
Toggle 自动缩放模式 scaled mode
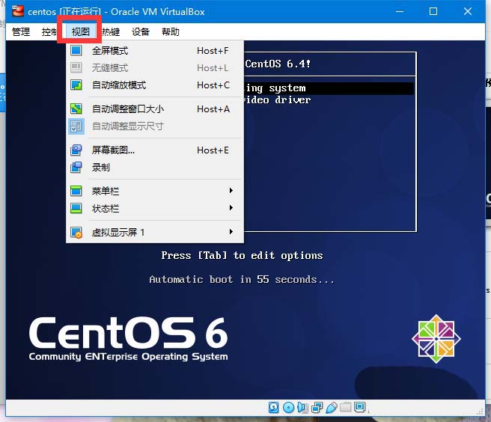coord(155,85)
